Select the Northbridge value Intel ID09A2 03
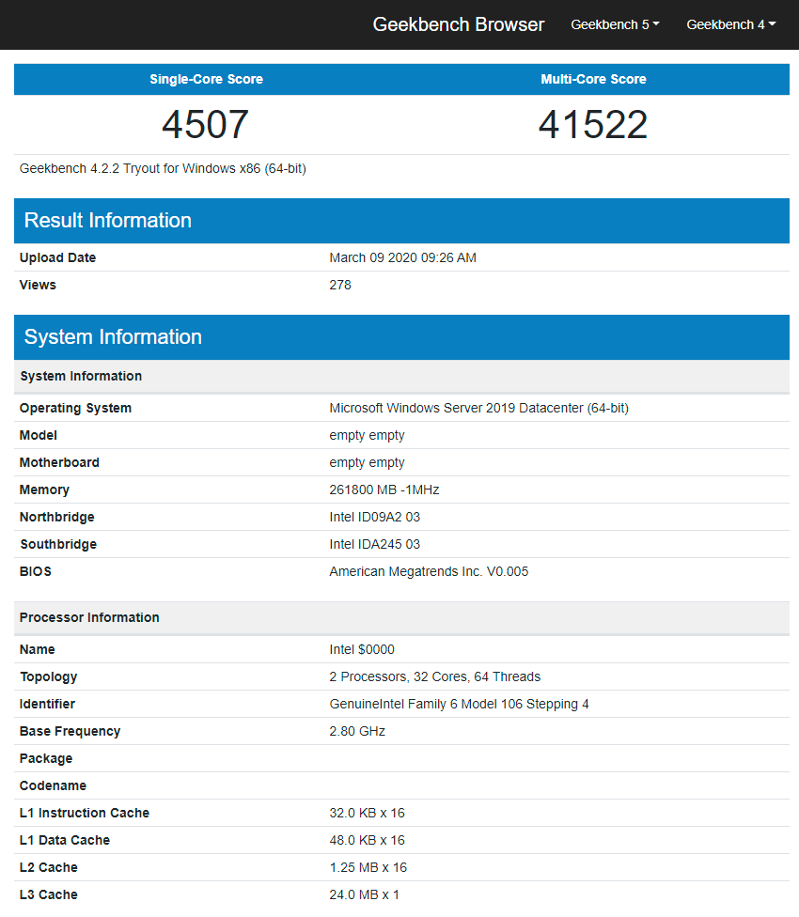 click(x=374, y=517)
